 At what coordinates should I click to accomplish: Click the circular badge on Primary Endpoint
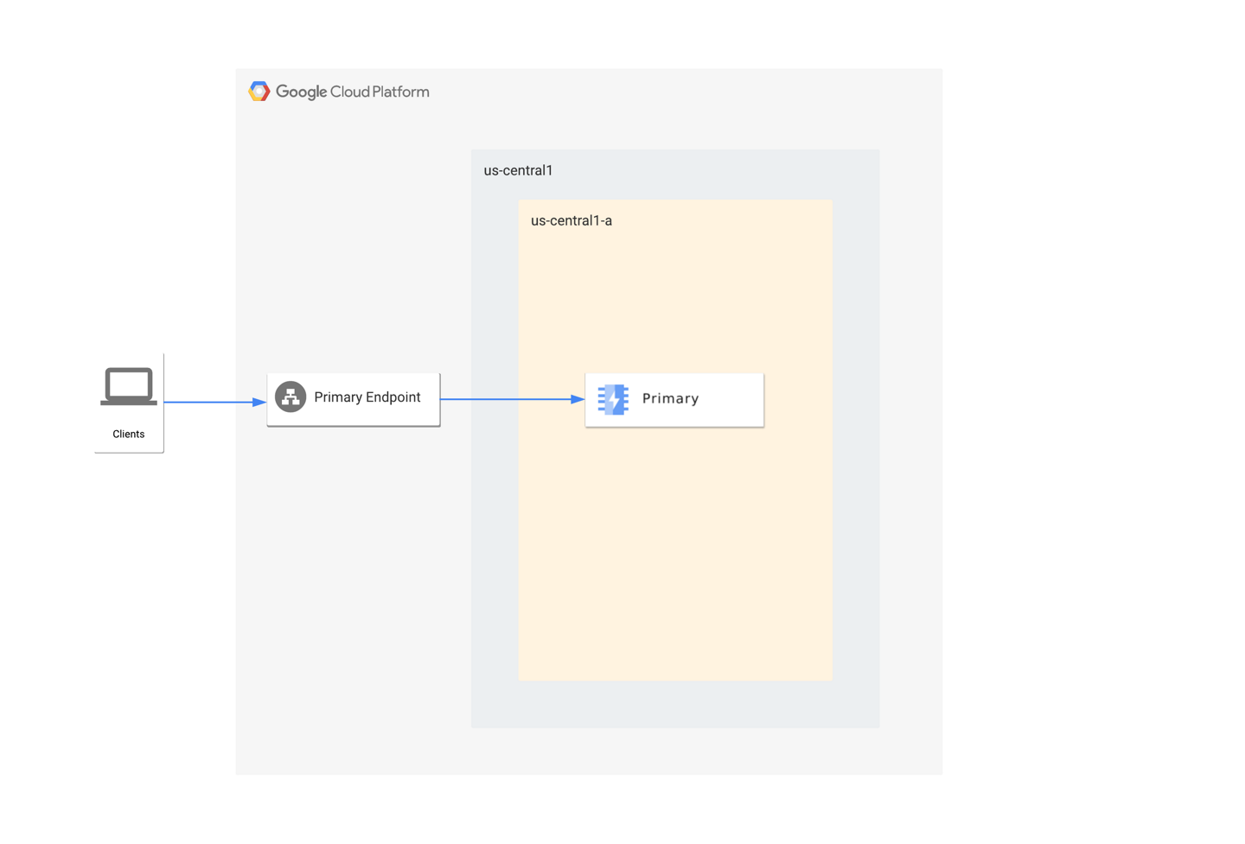tap(290, 397)
